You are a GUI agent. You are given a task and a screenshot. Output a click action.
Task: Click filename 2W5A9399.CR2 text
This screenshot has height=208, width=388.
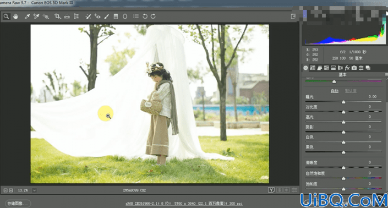click(x=134, y=190)
